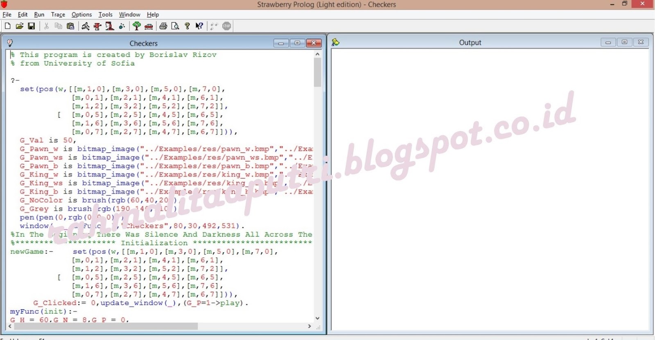Click the light bulb icon in the Checkers window title
This screenshot has height=340, width=655.
[10, 43]
